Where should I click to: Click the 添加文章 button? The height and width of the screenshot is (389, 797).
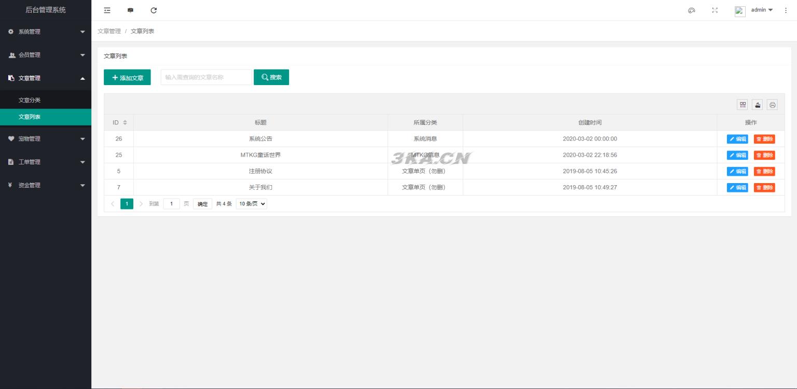click(x=127, y=77)
